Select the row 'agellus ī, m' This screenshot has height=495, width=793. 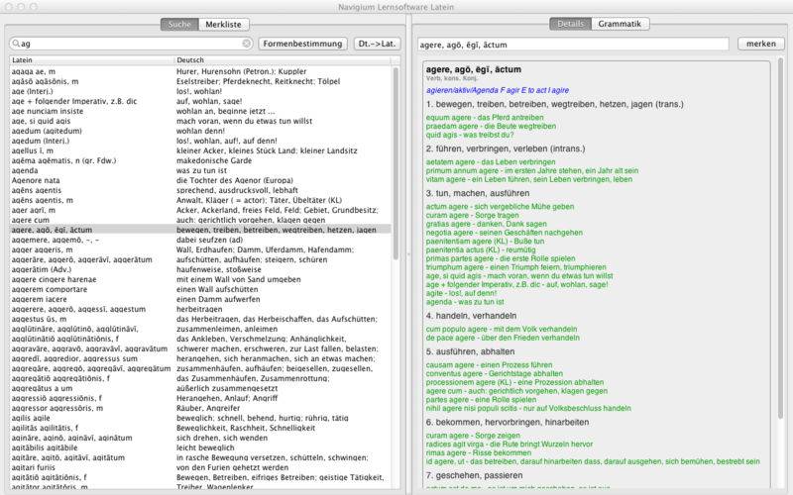point(200,150)
